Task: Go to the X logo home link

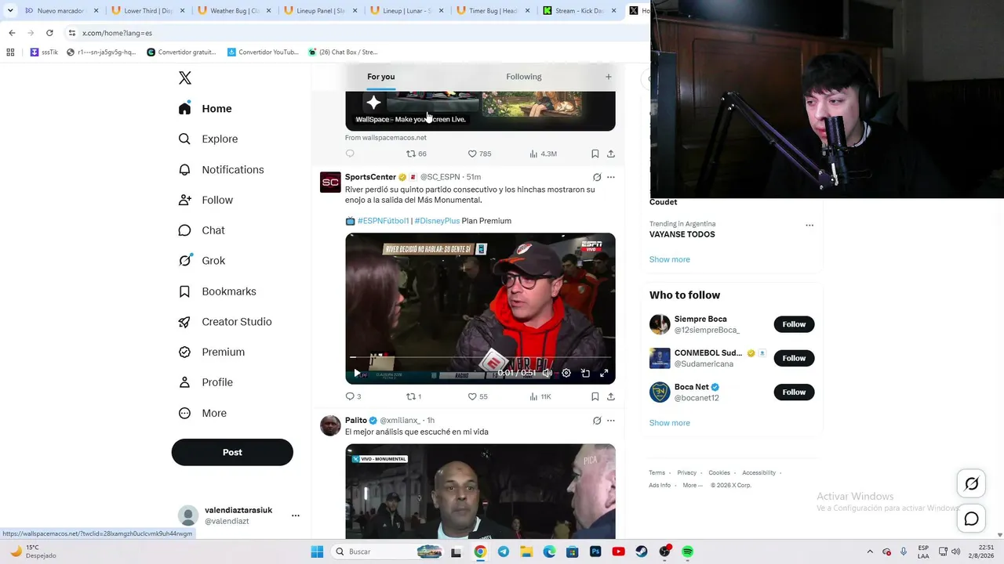Action: coord(185,78)
